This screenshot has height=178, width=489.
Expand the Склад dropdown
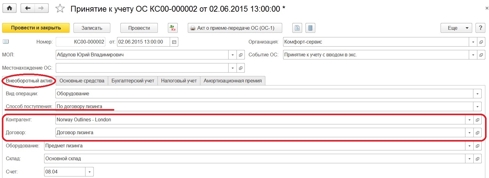pos(469,159)
